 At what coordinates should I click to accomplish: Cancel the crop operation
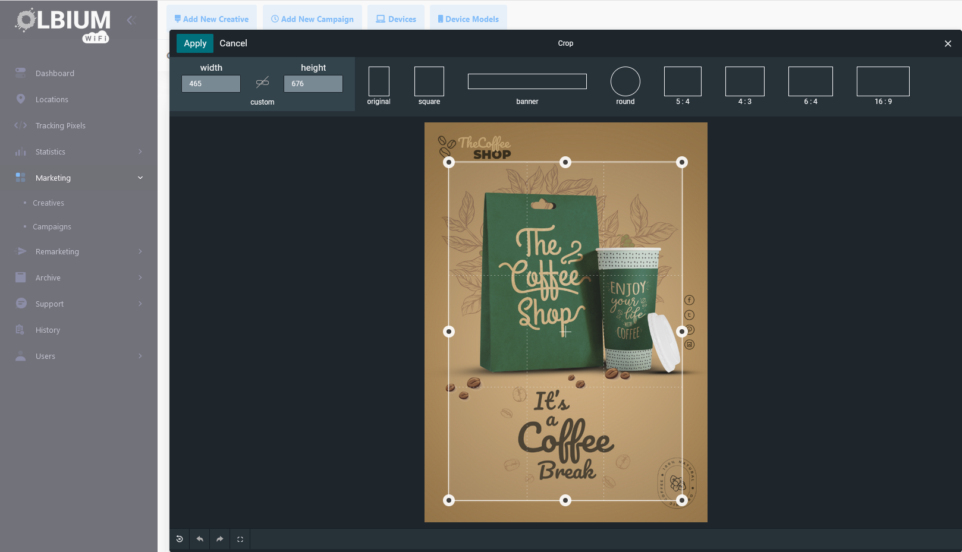tap(233, 43)
